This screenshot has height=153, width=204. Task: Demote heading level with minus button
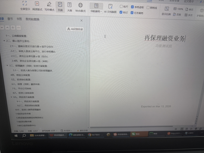click(x=19, y=28)
